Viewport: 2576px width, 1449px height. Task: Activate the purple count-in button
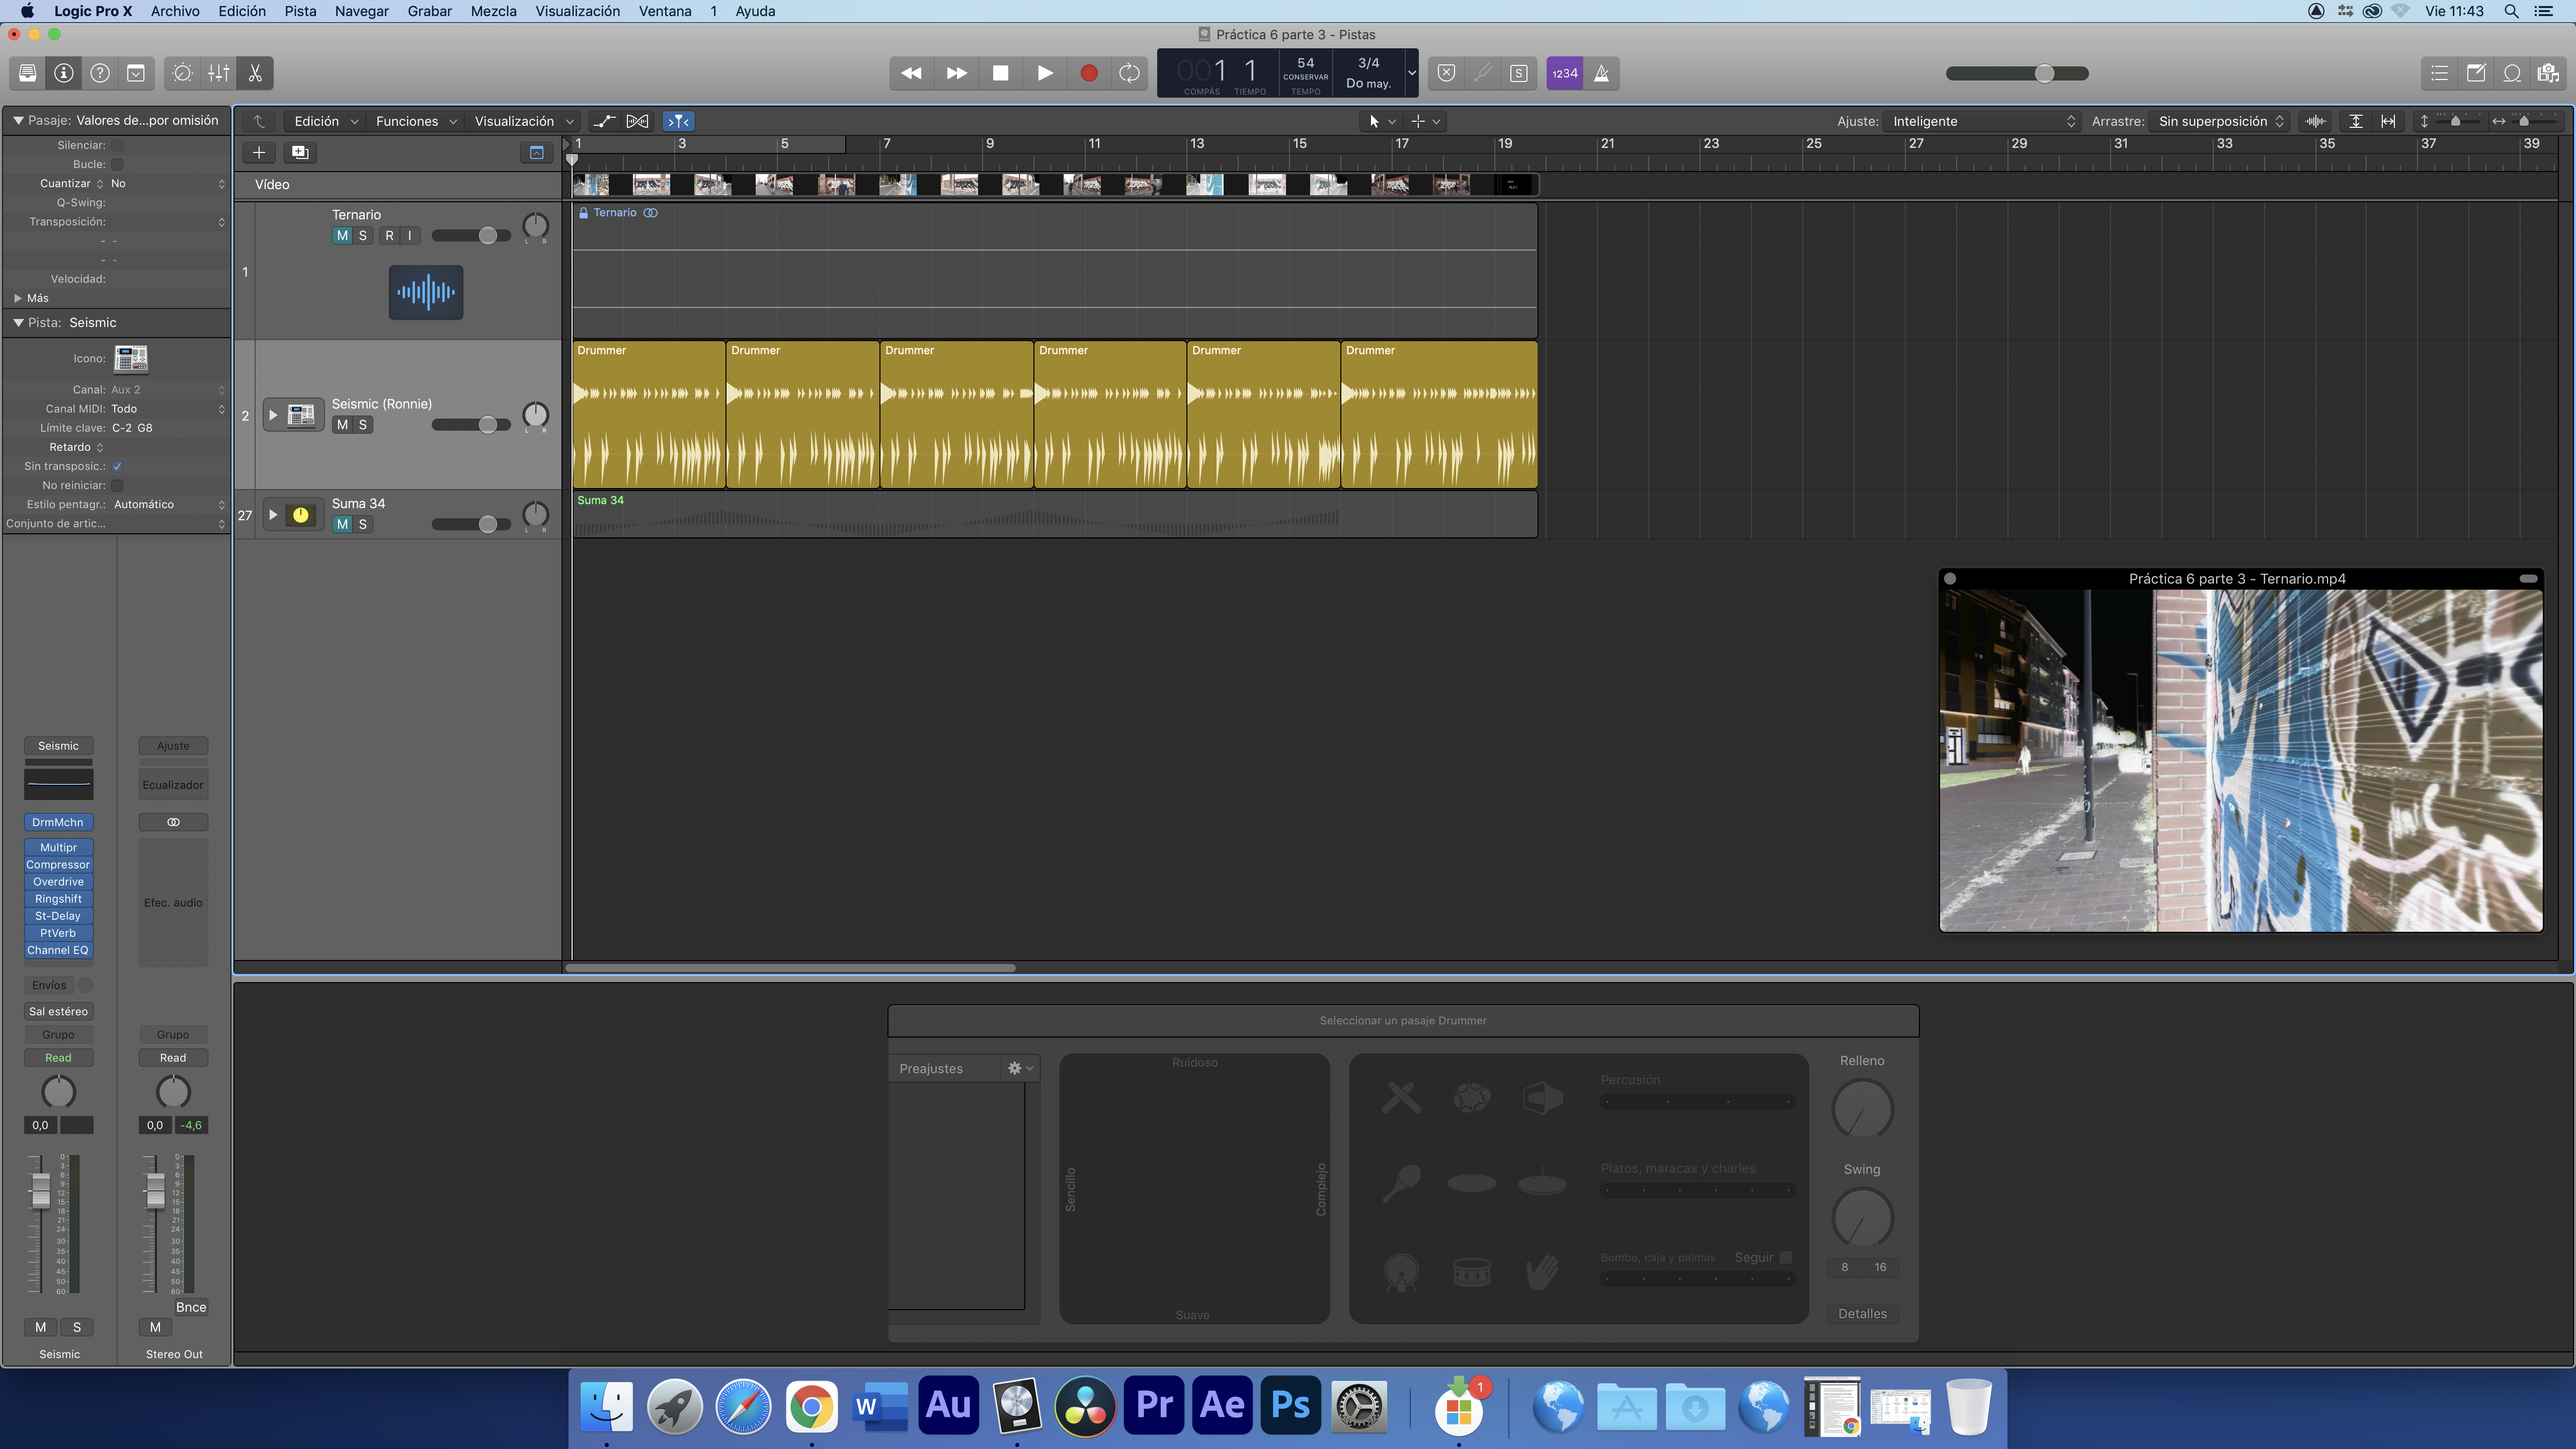[x=1564, y=73]
